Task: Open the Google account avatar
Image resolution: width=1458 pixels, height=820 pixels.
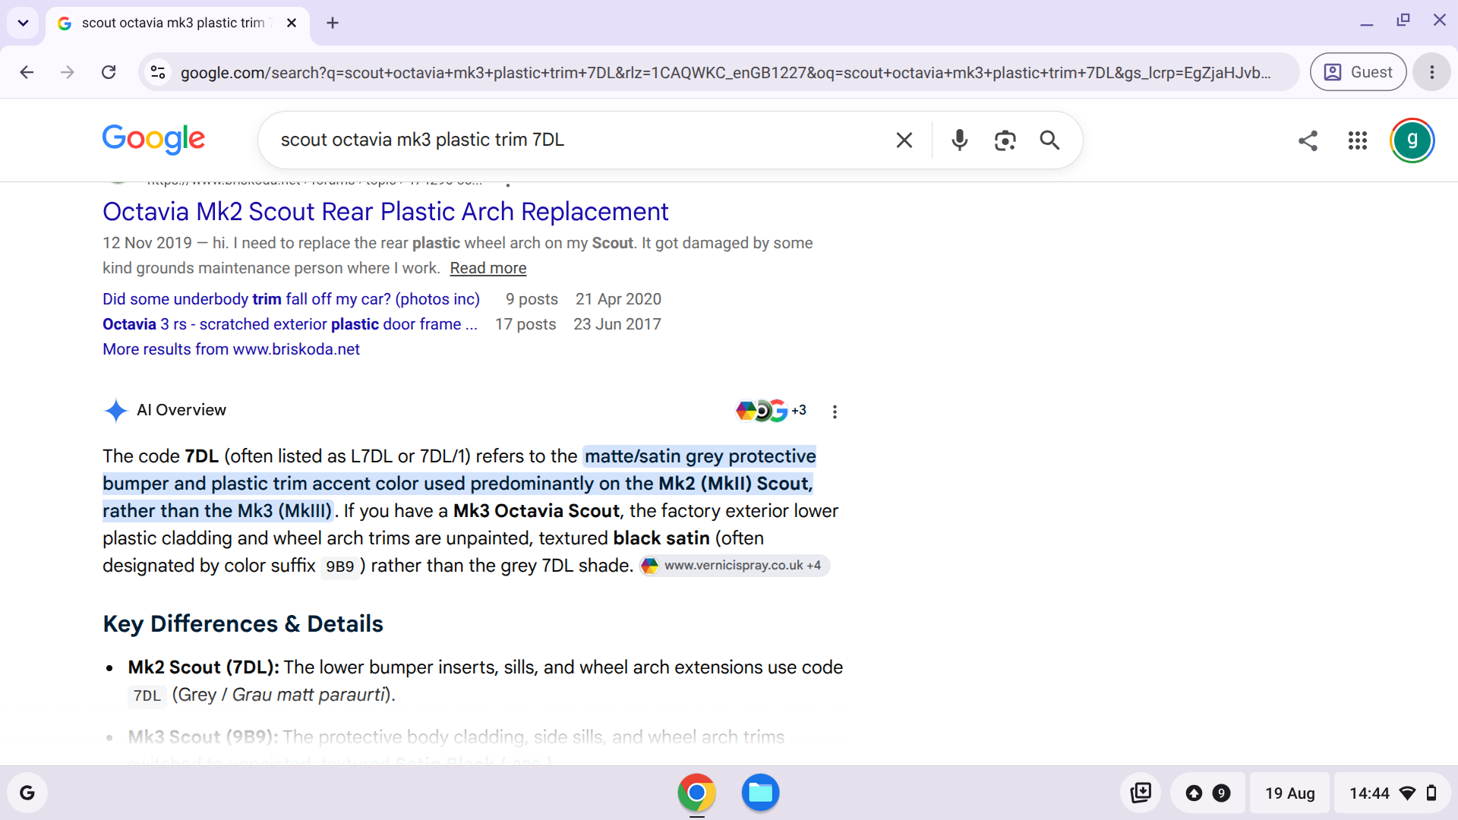Action: [x=1412, y=140]
